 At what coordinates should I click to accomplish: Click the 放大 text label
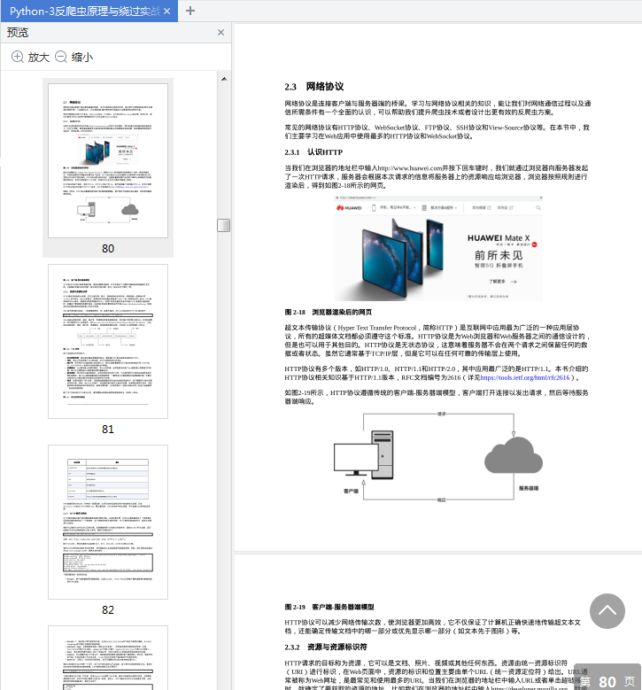pyautogui.click(x=39, y=58)
